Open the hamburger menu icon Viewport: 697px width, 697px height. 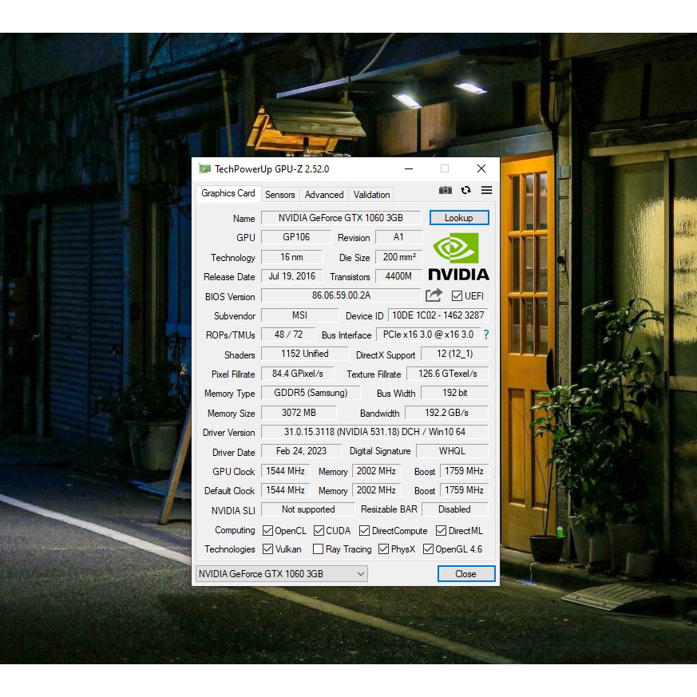pyautogui.click(x=487, y=190)
